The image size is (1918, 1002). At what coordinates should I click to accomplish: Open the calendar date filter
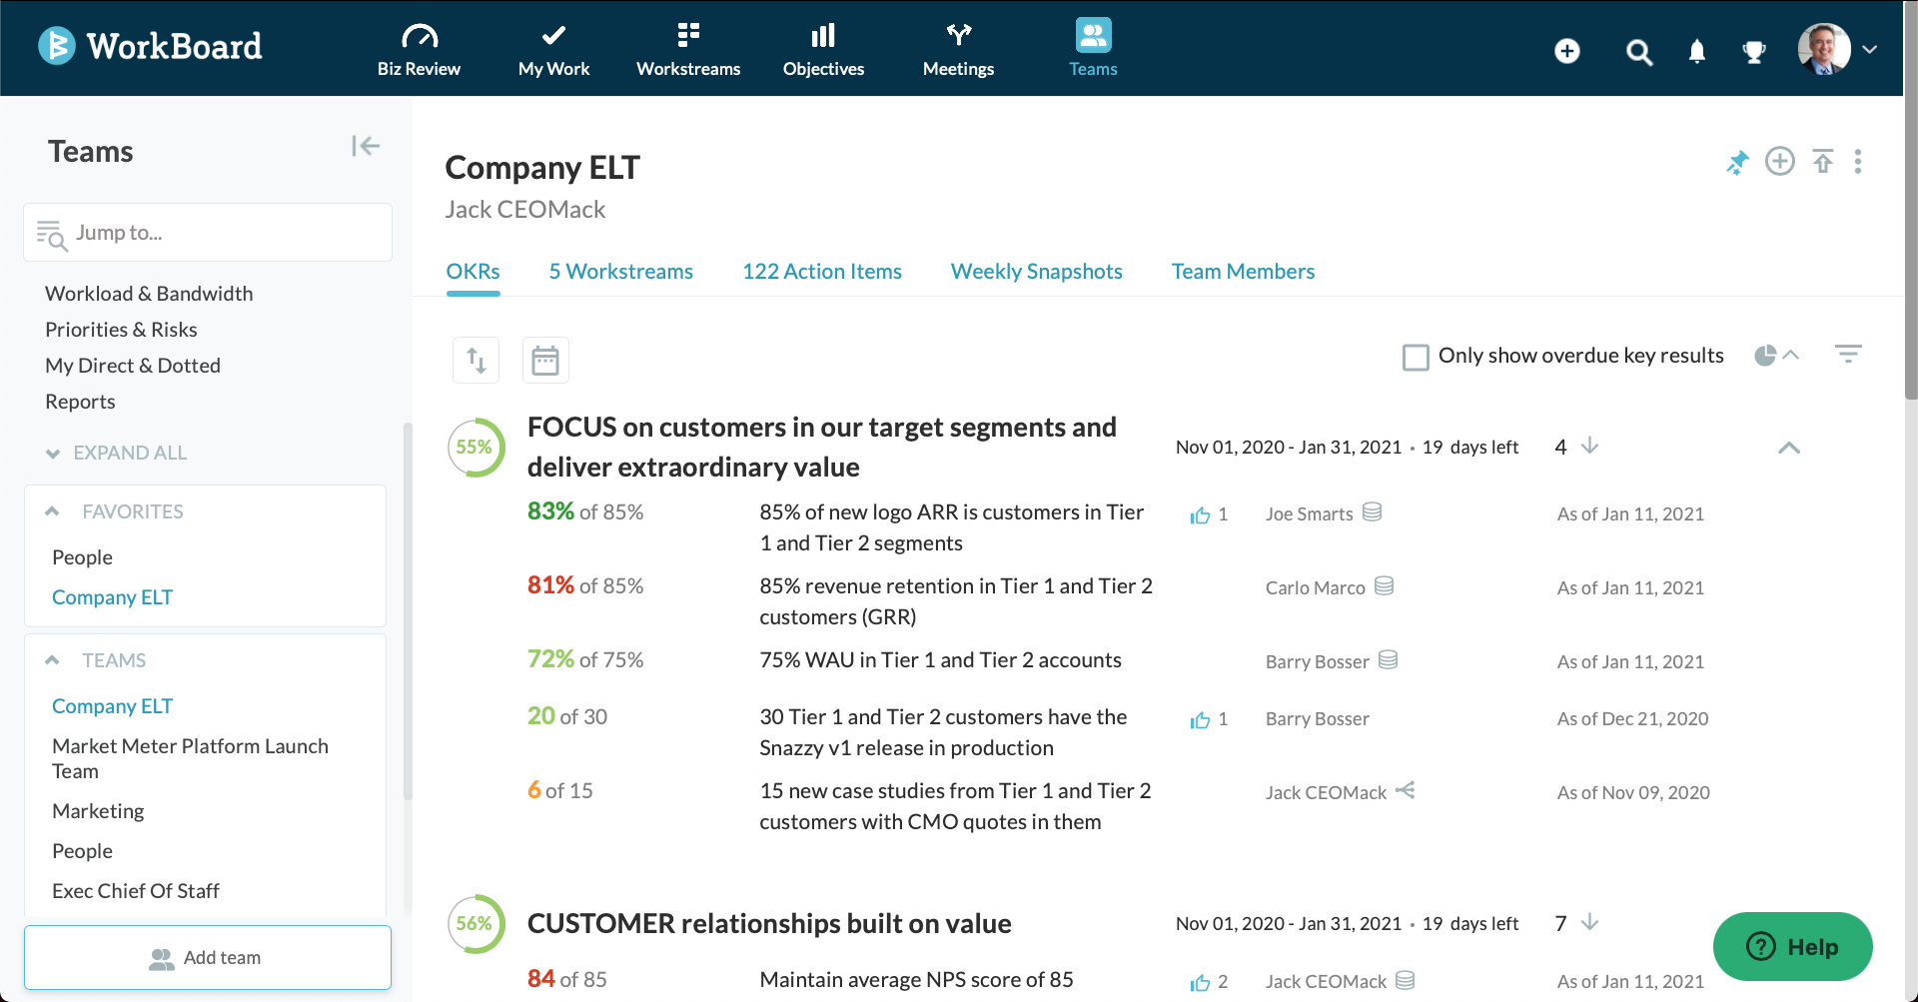click(545, 360)
